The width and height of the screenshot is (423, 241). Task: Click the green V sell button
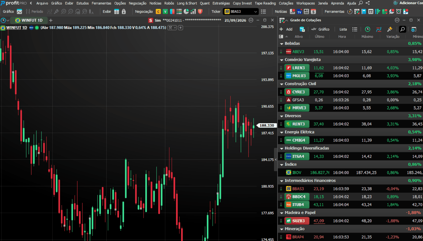click(x=165, y=11)
